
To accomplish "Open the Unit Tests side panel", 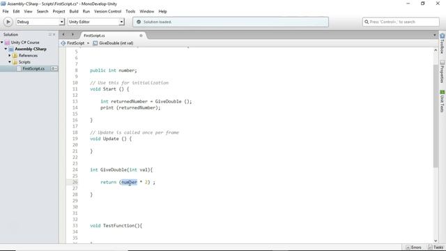I will click(x=443, y=101).
